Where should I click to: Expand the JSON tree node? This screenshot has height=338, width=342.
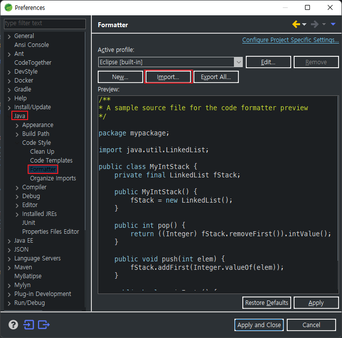9,250
